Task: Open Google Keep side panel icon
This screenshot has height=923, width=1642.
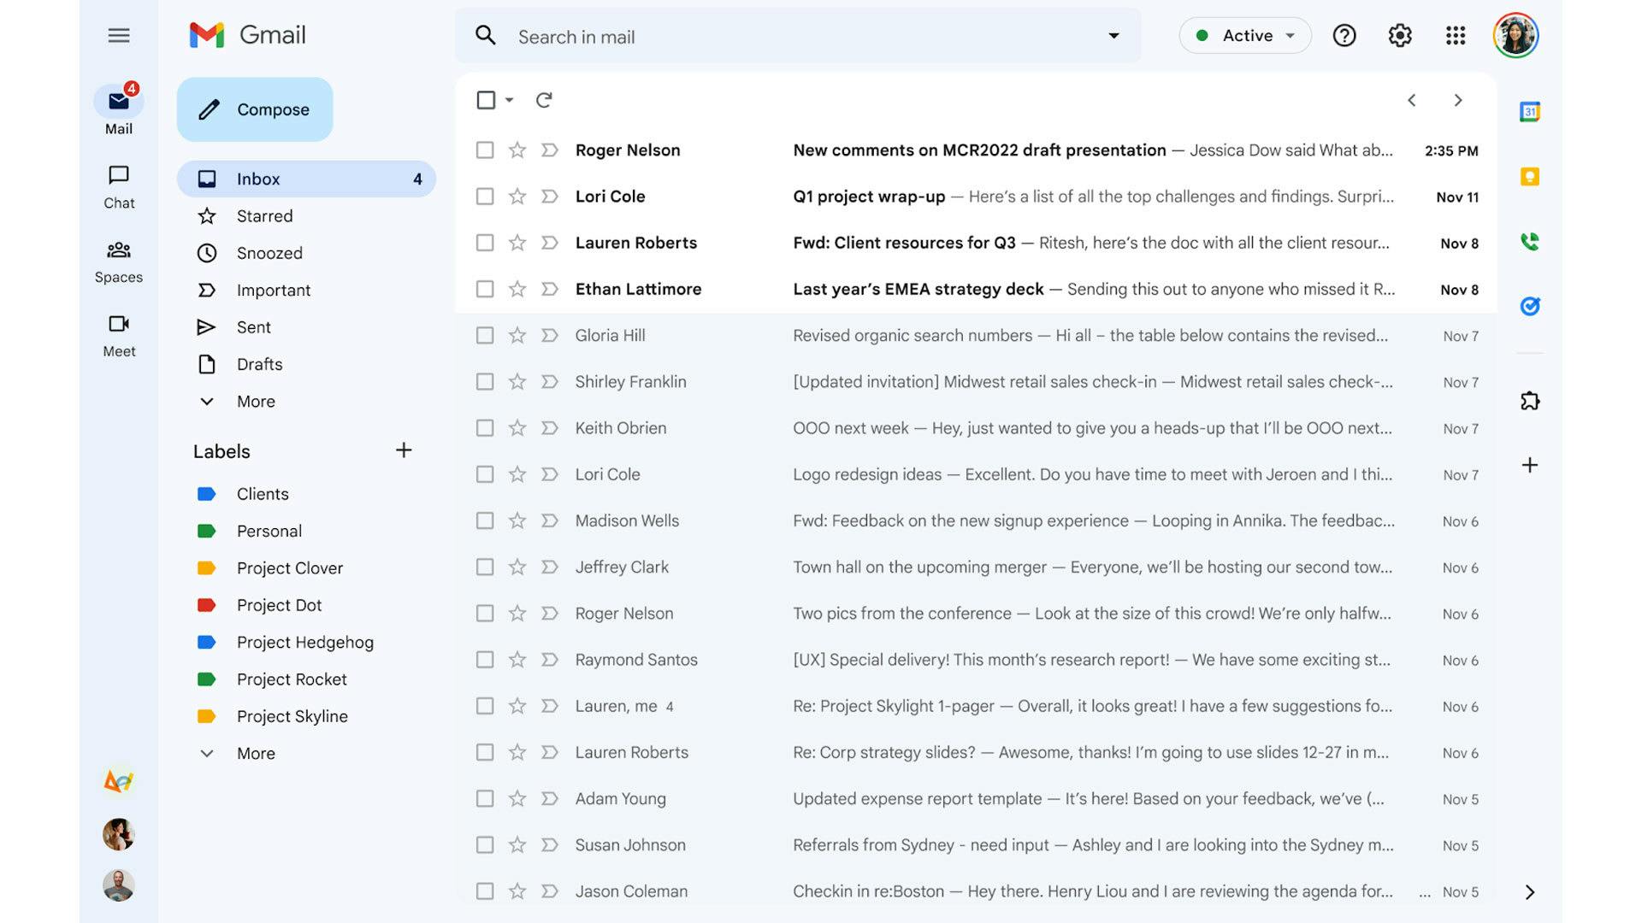Action: point(1529,177)
